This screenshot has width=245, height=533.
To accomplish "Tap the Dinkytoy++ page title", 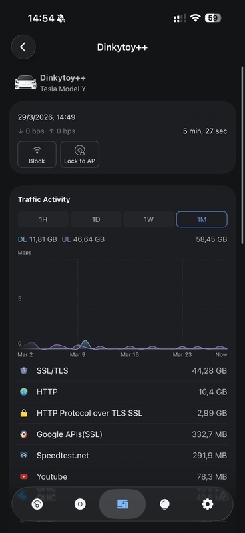I will (x=122, y=47).
